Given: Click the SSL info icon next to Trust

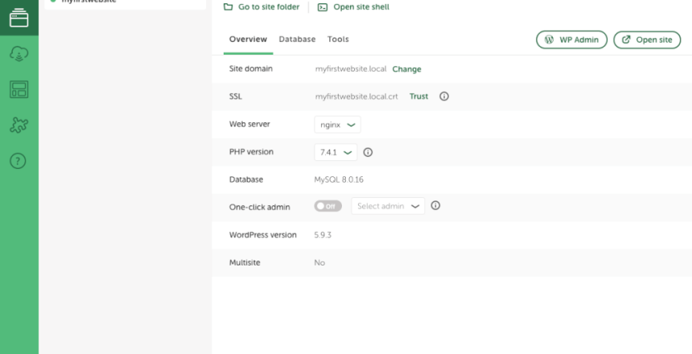Looking at the screenshot, I should point(443,97).
